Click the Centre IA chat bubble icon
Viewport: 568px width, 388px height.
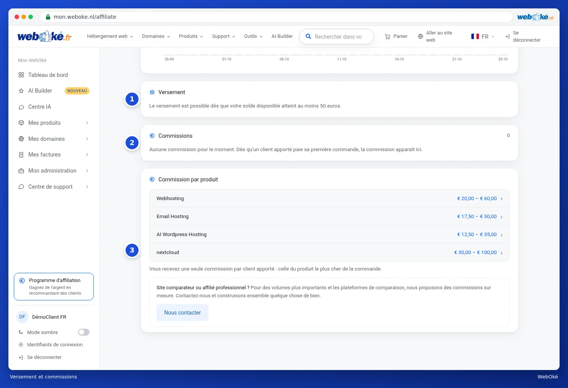pos(21,107)
